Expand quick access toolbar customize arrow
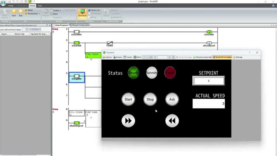The height and width of the screenshot is (156, 277). [x=34, y=1]
